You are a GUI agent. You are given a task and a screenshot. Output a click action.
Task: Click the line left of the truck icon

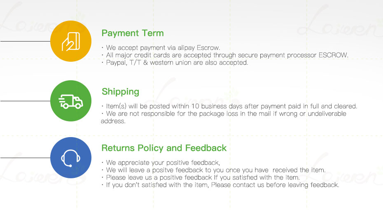point(25,100)
